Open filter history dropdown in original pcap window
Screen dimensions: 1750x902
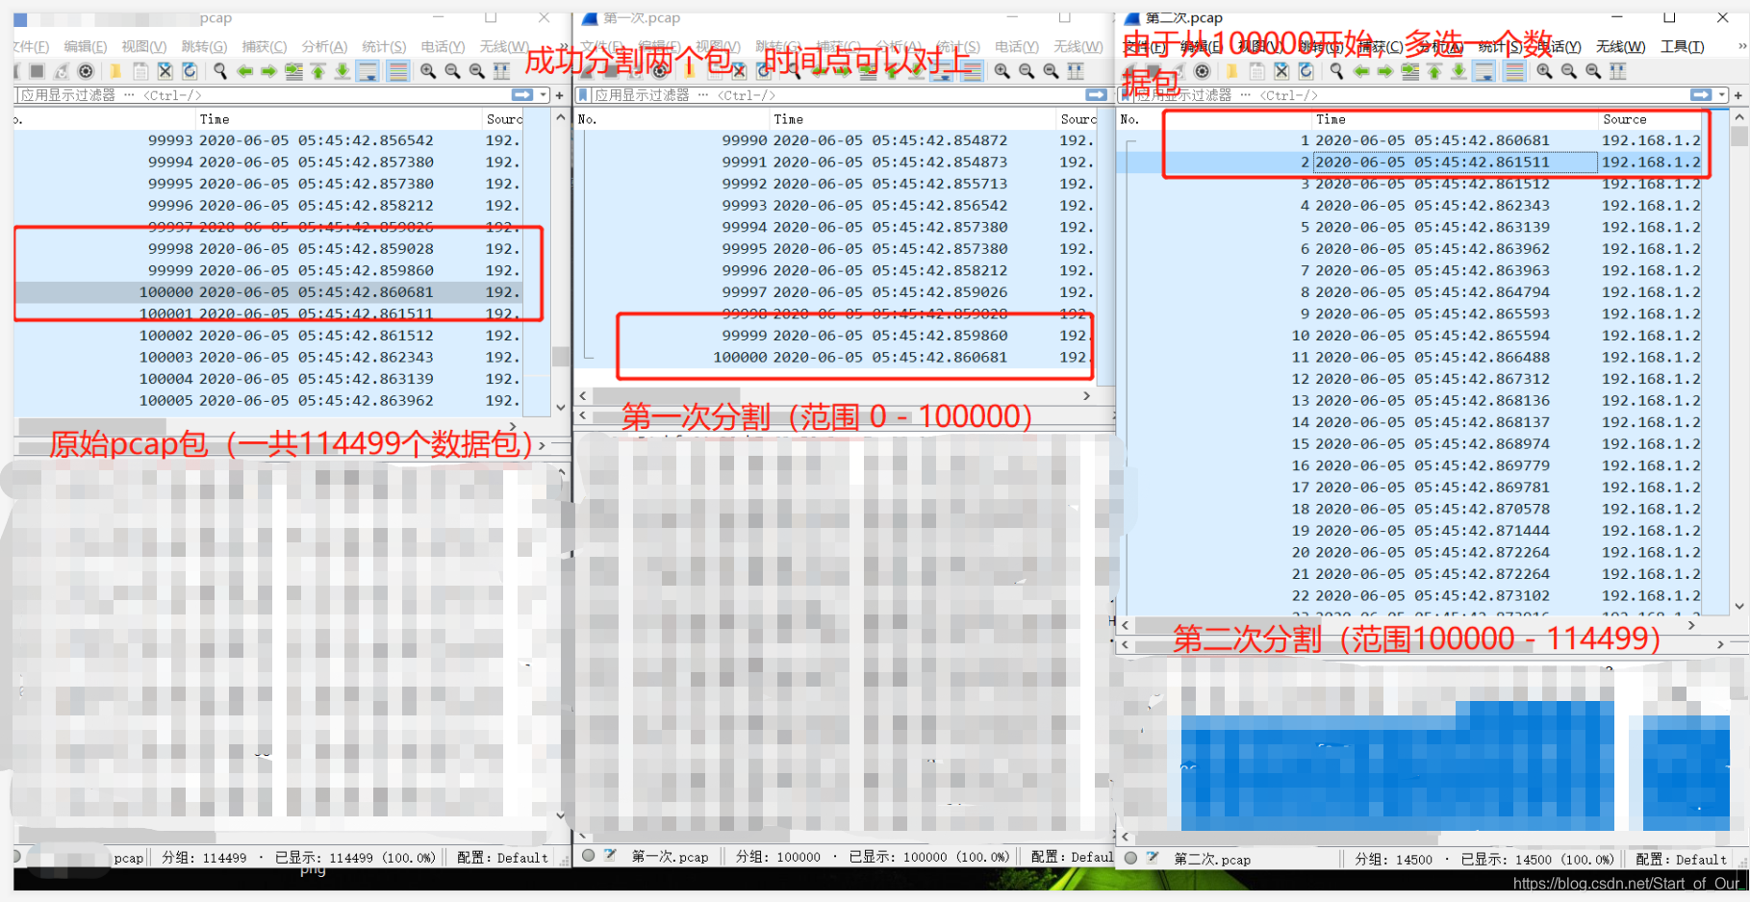[544, 95]
